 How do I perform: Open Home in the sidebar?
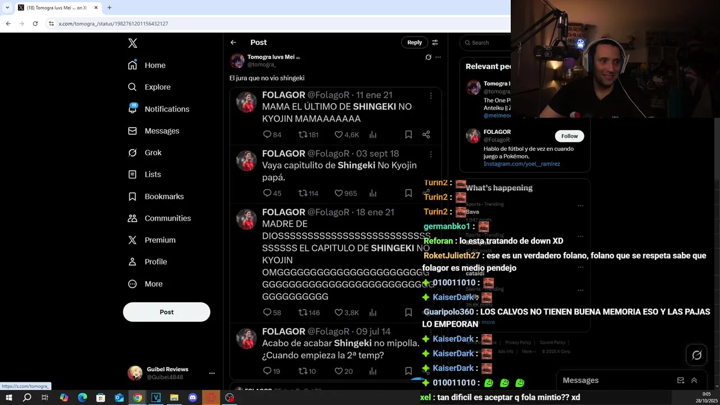click(x=147, y=65)
